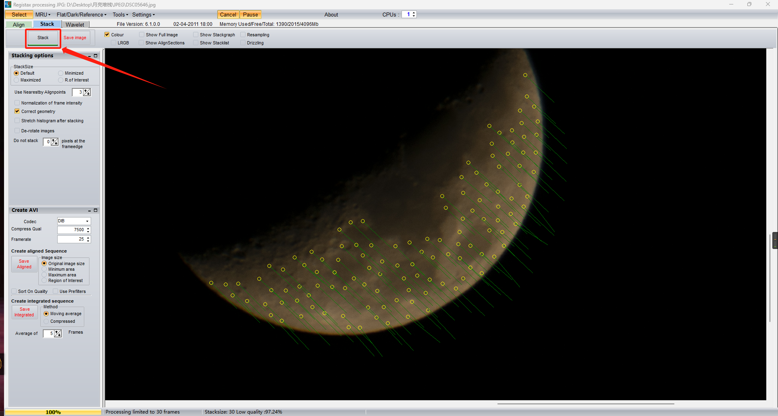This screenshot has height=416, width=778.
Task: Enable Show Stacklist checkbox
Action: [196, 43]
